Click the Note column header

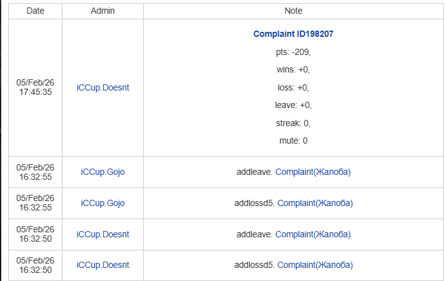click(293, 11)
